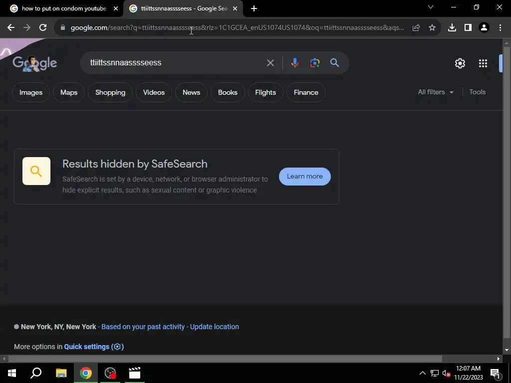511x383 pixels.
Task: Open Chrome three-dot menu
Action: pyautogui.click(x=500, y=28)
